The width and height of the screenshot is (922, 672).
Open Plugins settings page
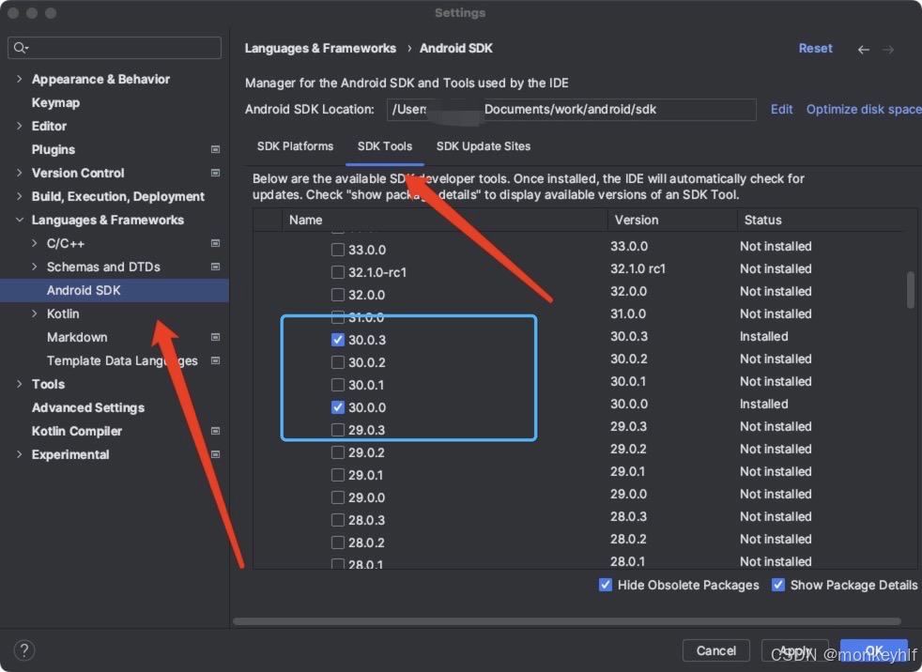[54, 150]
